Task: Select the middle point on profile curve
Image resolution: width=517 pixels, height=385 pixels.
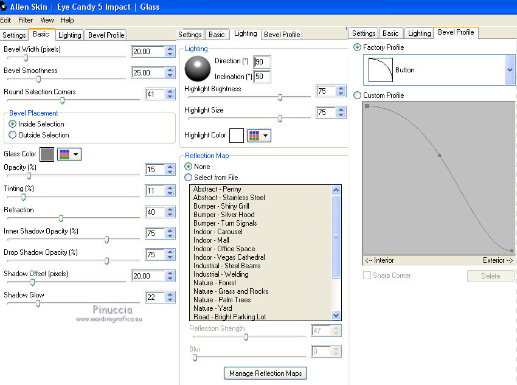Action: coord(439,156)
